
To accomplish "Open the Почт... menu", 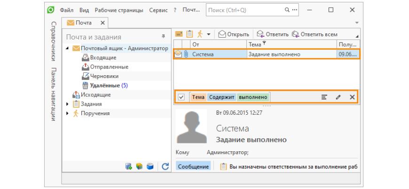I will coord(191,10).
